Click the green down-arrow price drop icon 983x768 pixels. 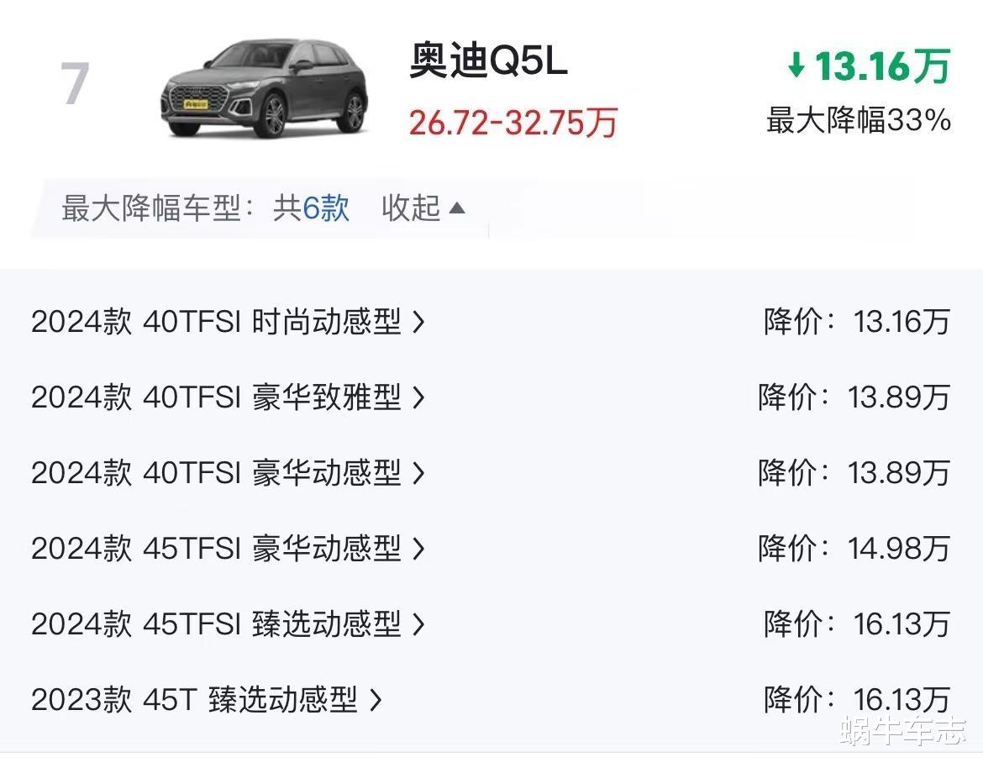tap(796, 66)
